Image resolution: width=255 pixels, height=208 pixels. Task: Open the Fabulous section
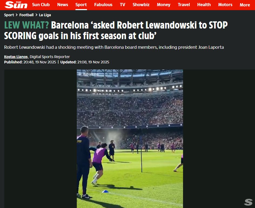click(103, 5)
